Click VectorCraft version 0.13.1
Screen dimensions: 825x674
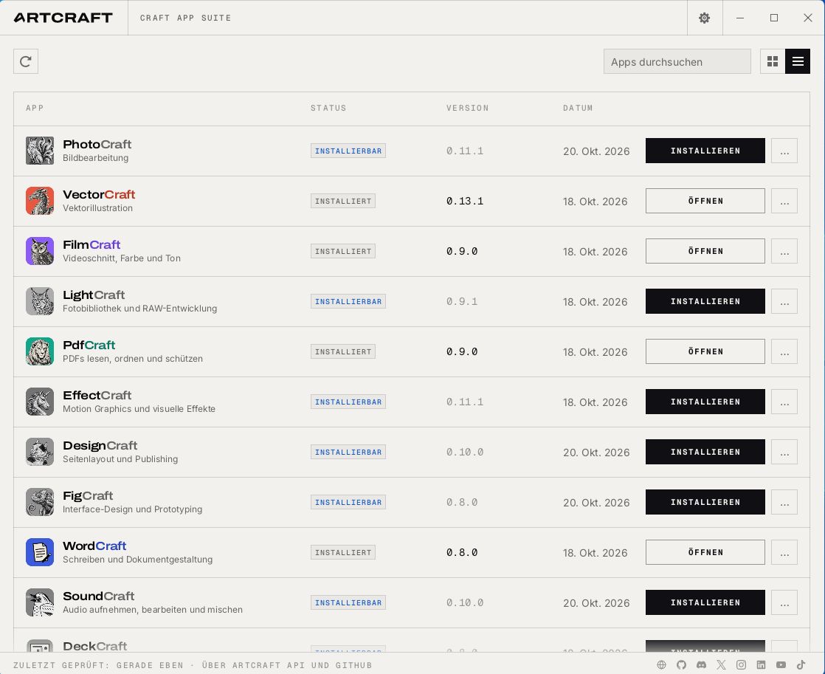tap(465, 201)
